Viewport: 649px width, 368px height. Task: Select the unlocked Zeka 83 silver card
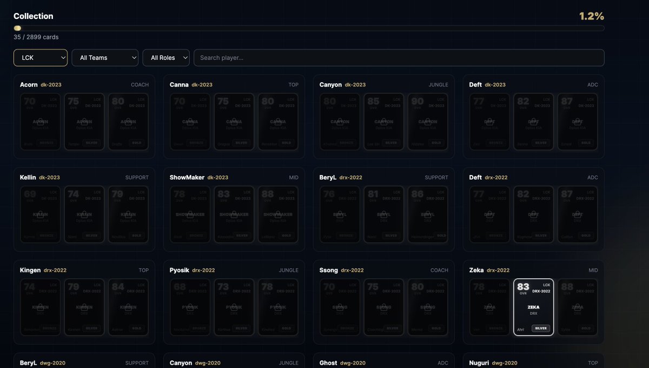pos(533,307)
